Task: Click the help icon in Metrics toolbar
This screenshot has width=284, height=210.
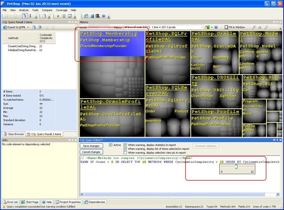Action: (x=216, y=27)
